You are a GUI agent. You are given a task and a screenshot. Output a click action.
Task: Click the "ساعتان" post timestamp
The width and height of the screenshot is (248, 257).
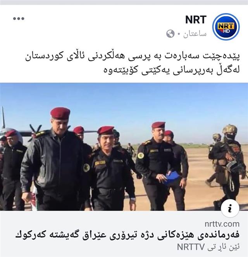[x=195, y=34]
